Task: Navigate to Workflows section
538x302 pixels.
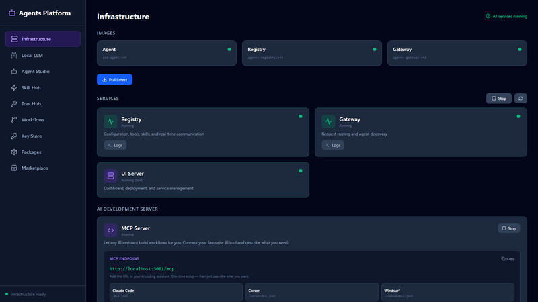Action: coord(42,119)
